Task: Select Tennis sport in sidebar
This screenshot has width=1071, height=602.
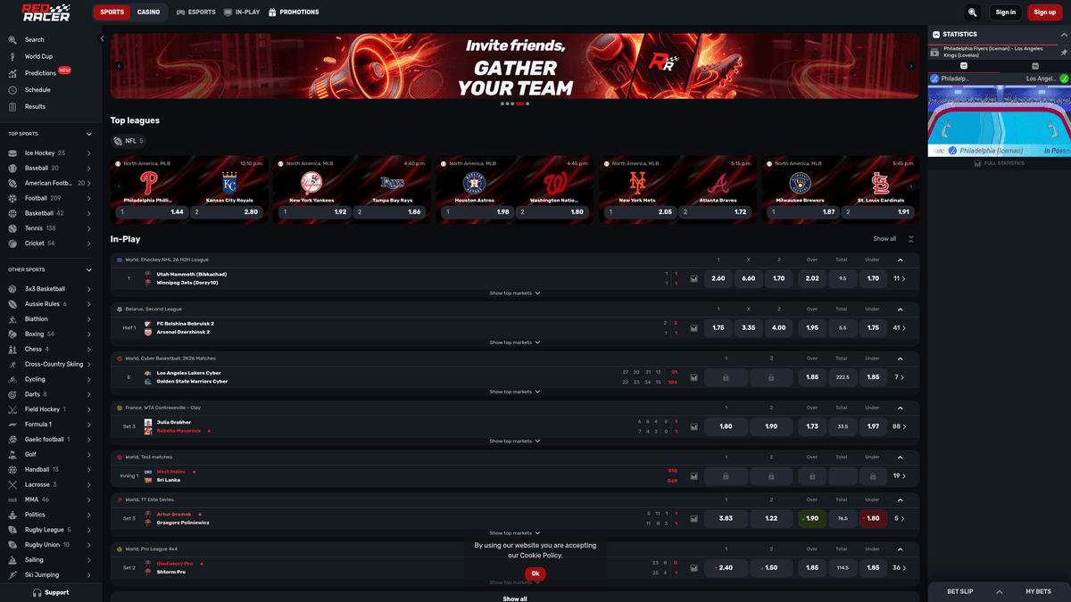Action: [50, 228]
